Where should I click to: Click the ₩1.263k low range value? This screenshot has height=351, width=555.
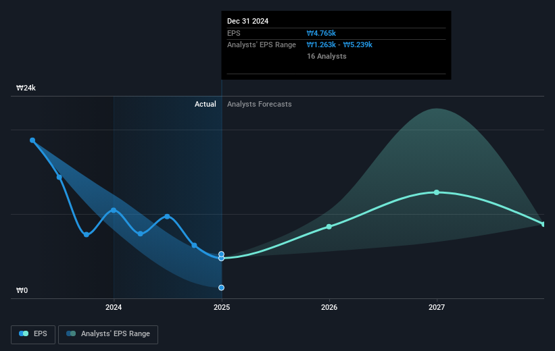(x=321, y=45)
